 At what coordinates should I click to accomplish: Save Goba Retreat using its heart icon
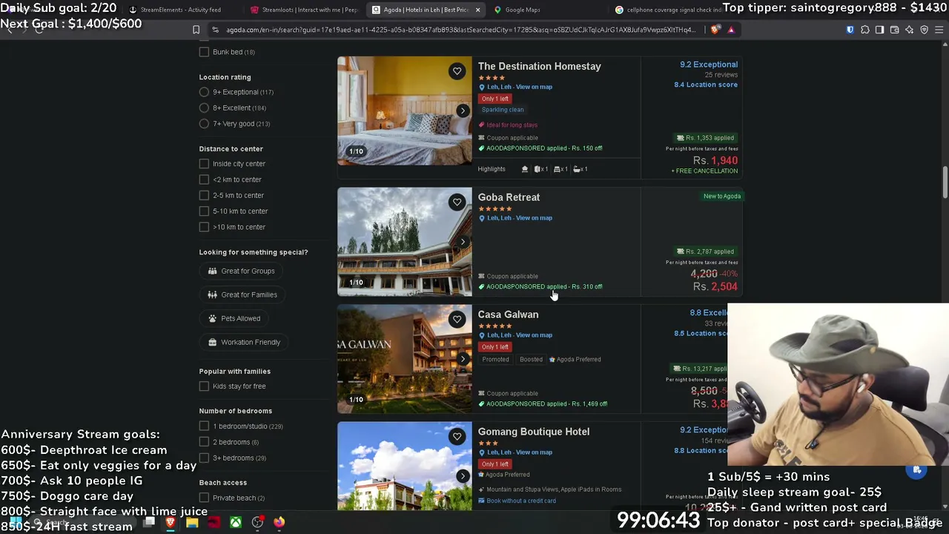click(457, 202)
